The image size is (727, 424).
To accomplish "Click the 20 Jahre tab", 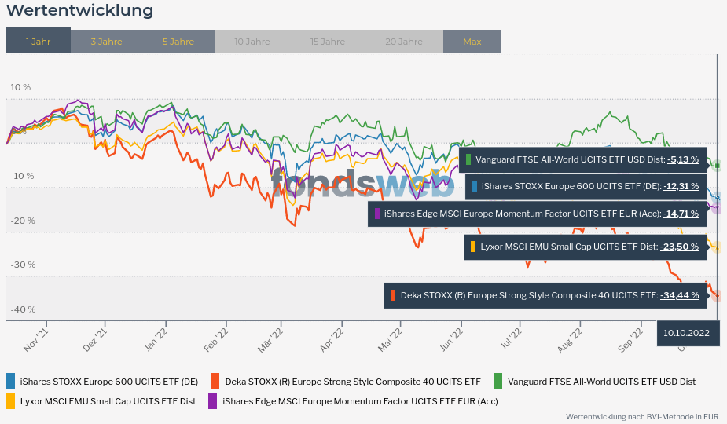I will click(404, 42).
